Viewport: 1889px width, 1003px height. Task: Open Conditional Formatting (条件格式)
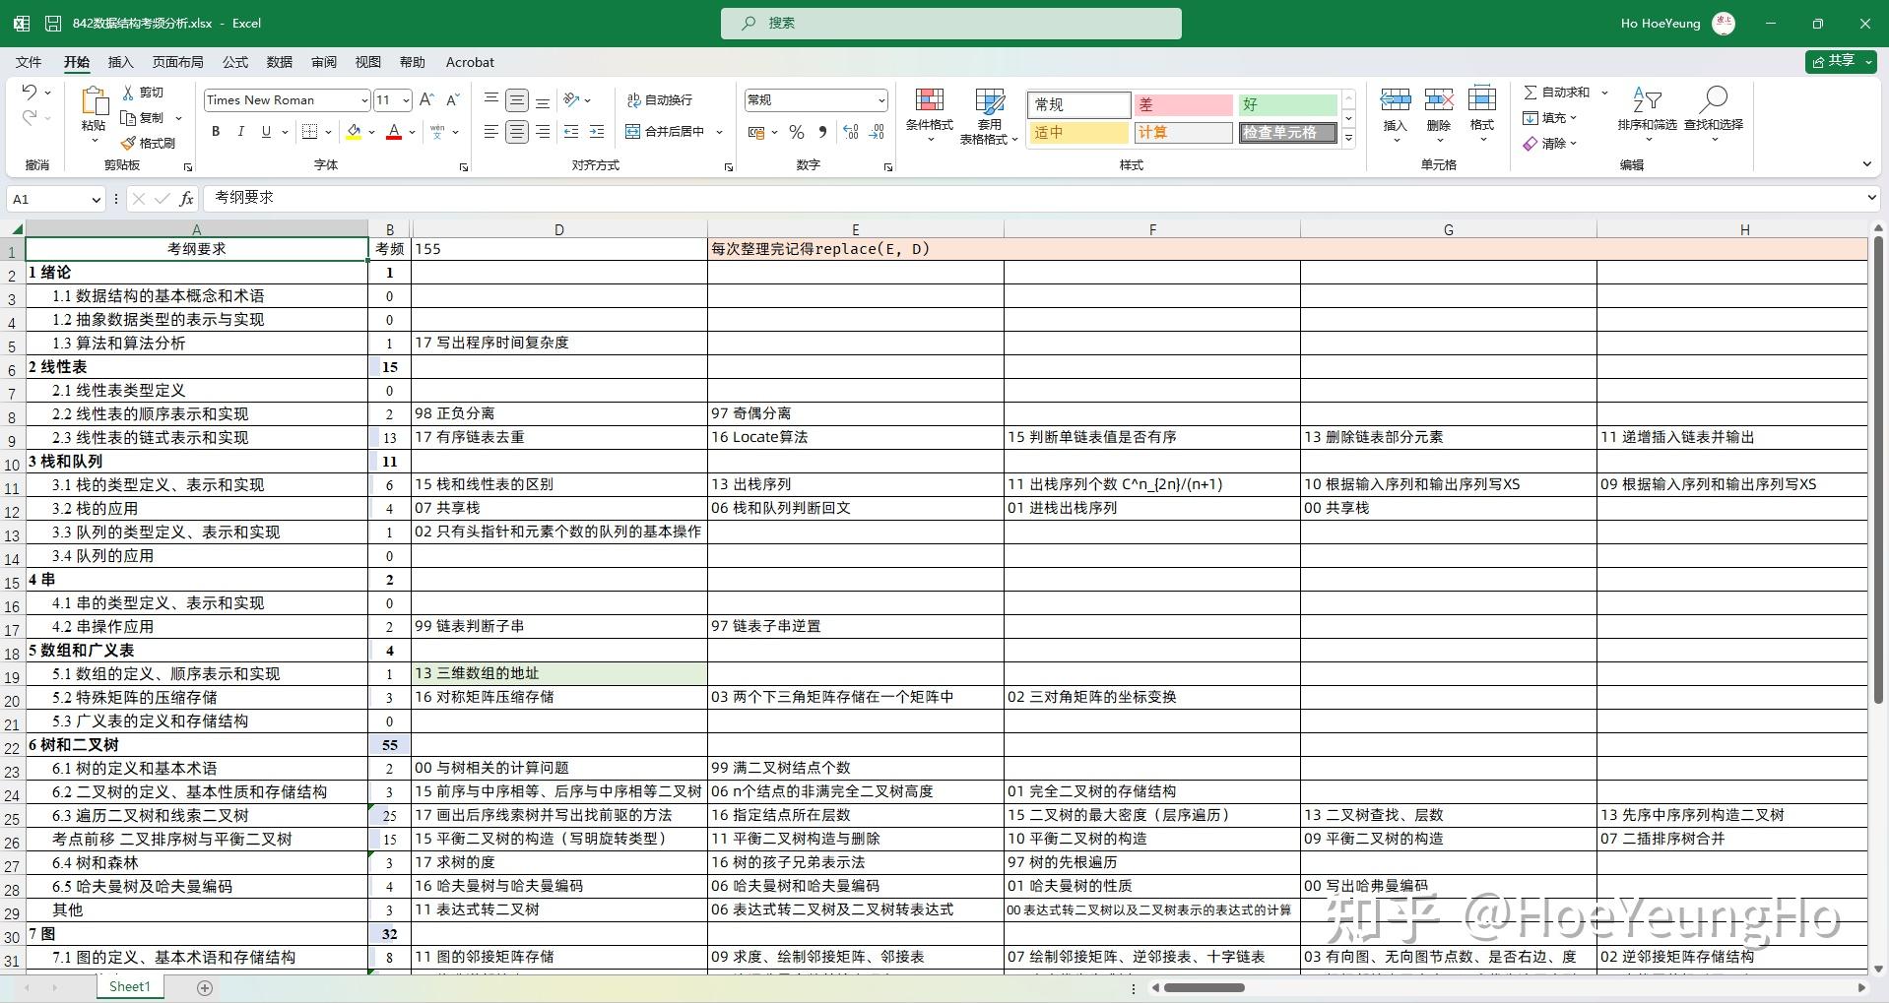click(930, 115)
